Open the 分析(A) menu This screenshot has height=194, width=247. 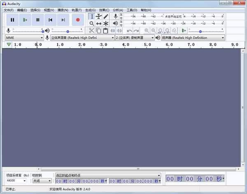click(118, 10)
